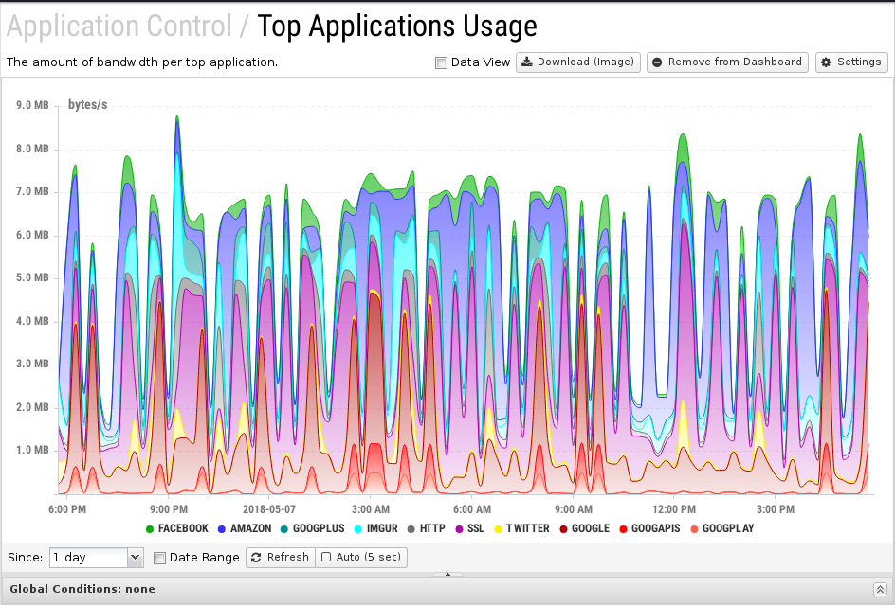
Task: Click the Refresh button
Action: [x=281, y=557]
